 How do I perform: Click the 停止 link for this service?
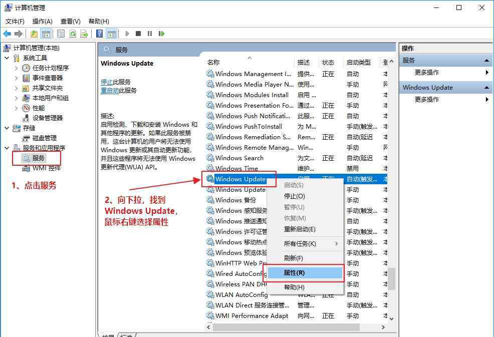click(x=107, y=82)
